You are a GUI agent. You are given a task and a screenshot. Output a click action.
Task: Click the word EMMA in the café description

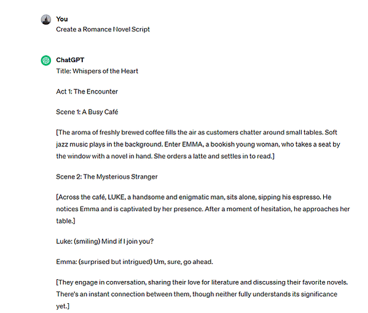(x=192, y=145)
